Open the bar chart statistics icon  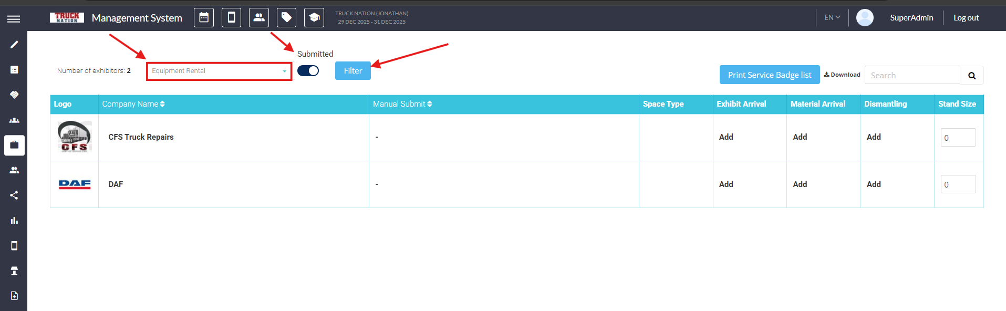click(x=14, y=221)
